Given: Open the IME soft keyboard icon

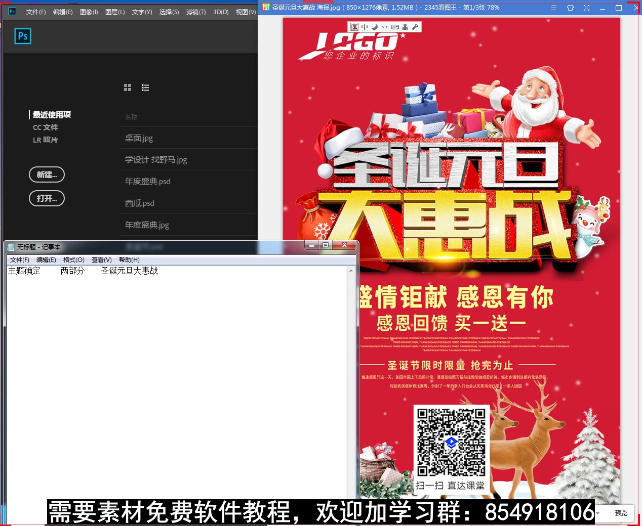Looking at the screenshot, I should [395, 27].
